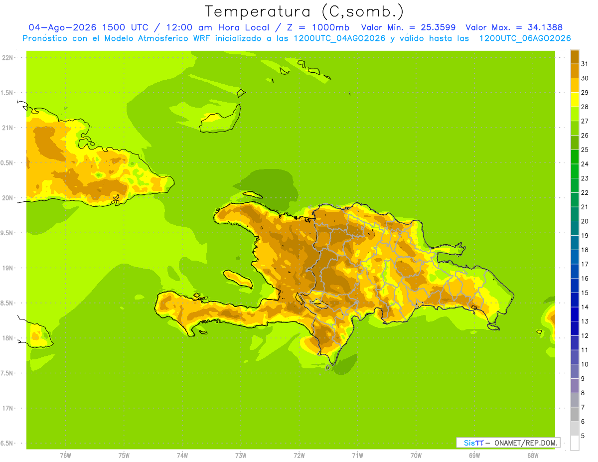Click the "73W" longitude label
The image size is (598, 462).
click(240, 456)
